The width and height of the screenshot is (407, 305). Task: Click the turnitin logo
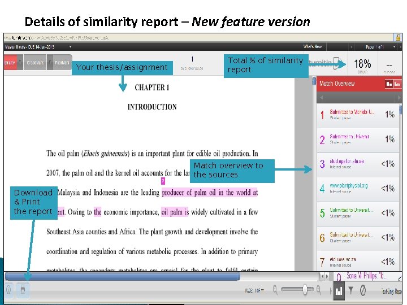click(x=326, y=63)
